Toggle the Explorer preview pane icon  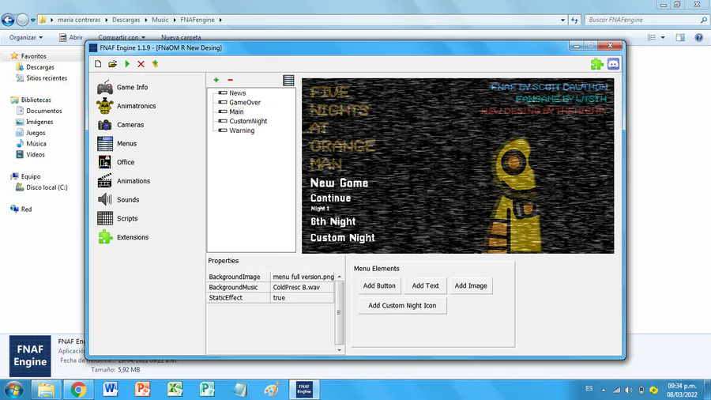point(680,38)
